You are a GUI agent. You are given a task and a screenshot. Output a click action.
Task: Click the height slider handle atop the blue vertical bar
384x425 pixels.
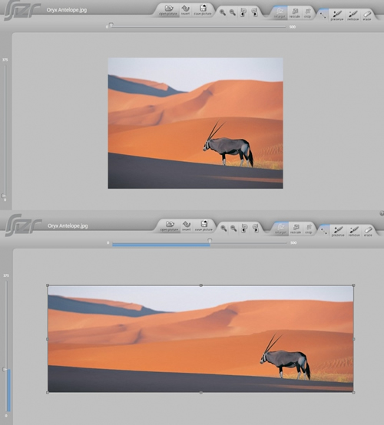click(5, 369)
